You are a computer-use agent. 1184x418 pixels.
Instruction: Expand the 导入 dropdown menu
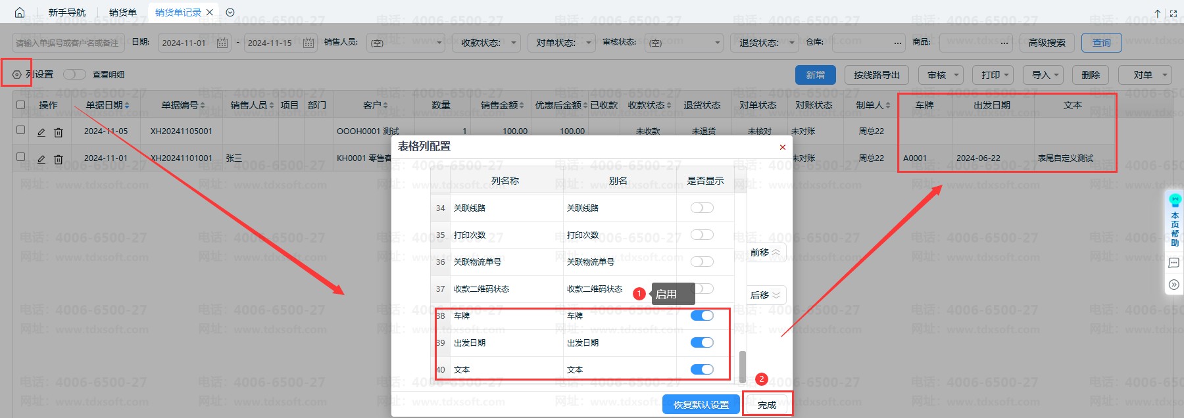coord(1045,75)
